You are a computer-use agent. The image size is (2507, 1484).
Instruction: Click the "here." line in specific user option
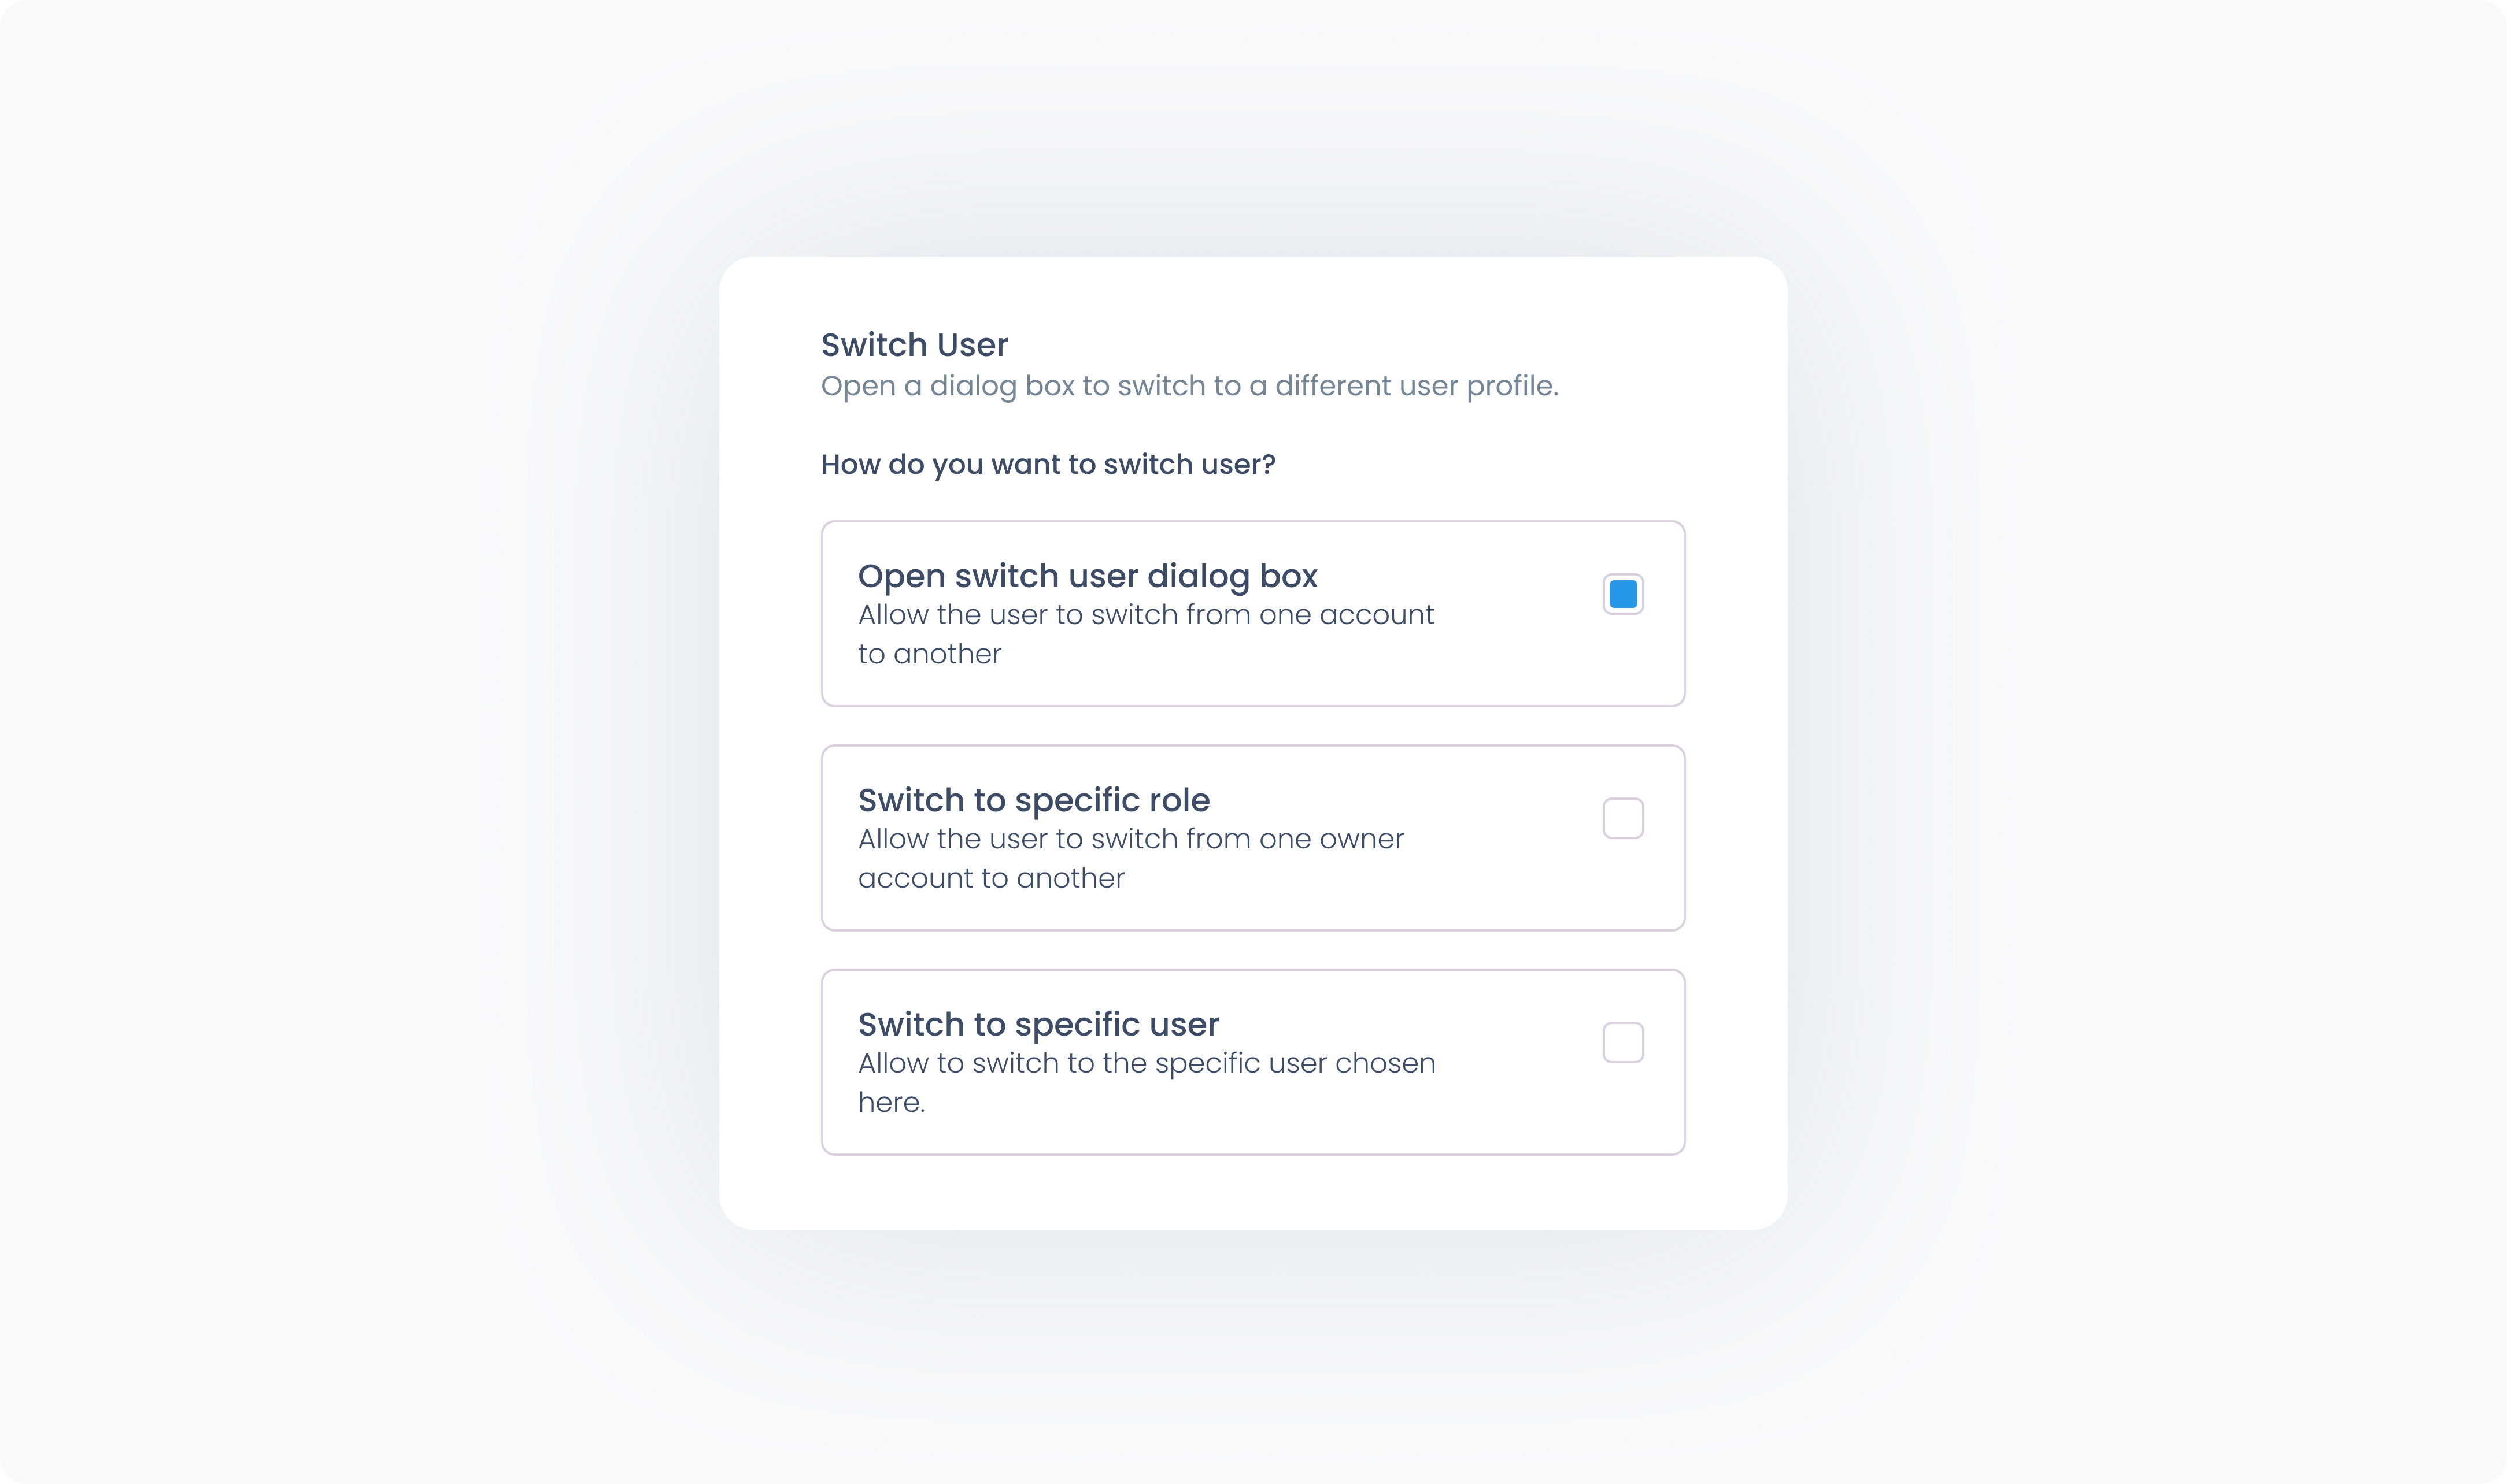click(x=892, y=1102)
